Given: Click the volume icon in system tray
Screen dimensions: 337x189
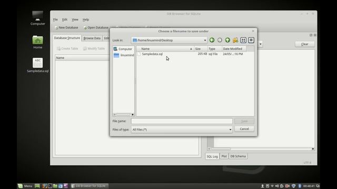Looking at the screenshot, I should 277,186.
